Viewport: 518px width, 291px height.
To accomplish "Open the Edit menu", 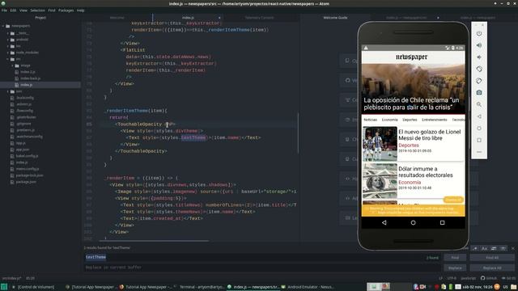I will (13, 11).
